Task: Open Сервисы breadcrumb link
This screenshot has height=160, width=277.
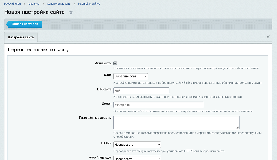Action: [34, 4]
